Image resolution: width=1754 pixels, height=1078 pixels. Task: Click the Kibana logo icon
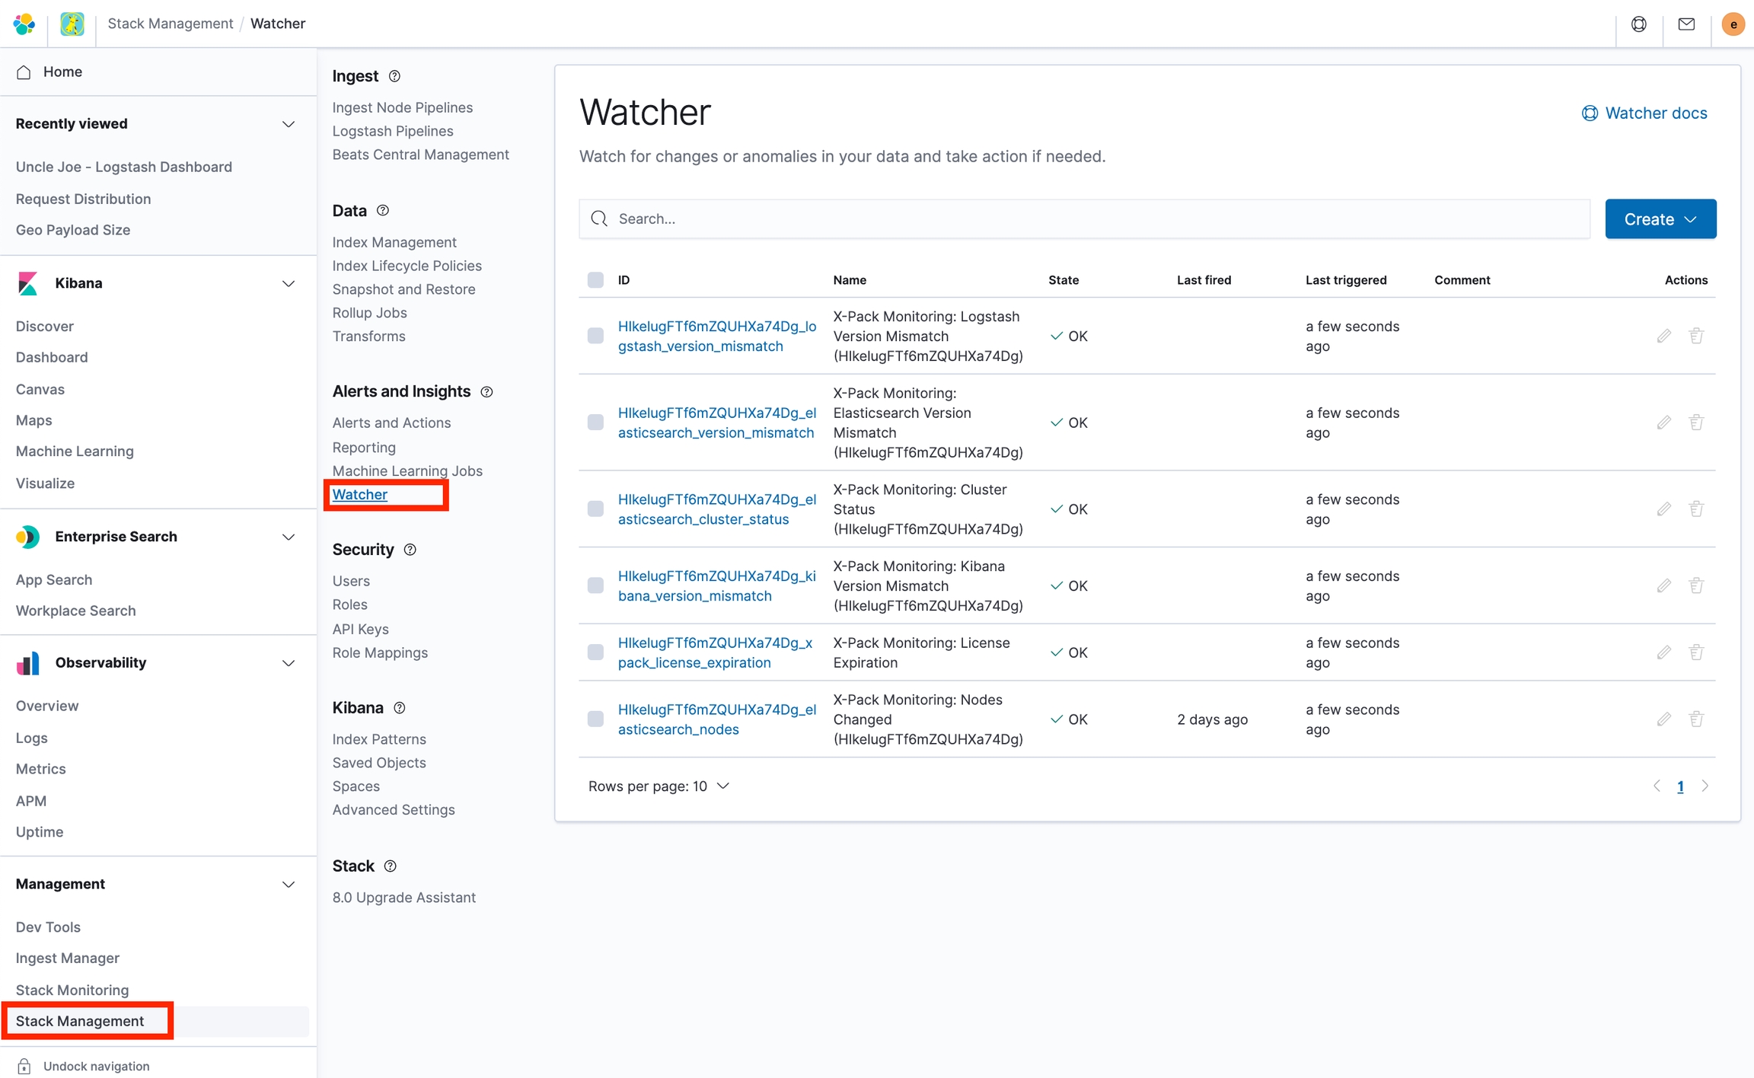coord(27,283)
